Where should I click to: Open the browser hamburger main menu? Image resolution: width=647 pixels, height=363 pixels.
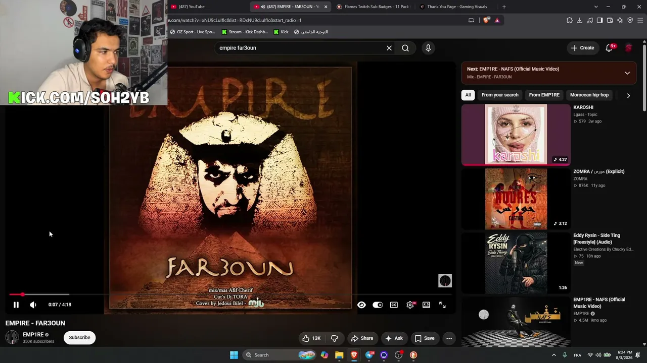tap(640, 20)
